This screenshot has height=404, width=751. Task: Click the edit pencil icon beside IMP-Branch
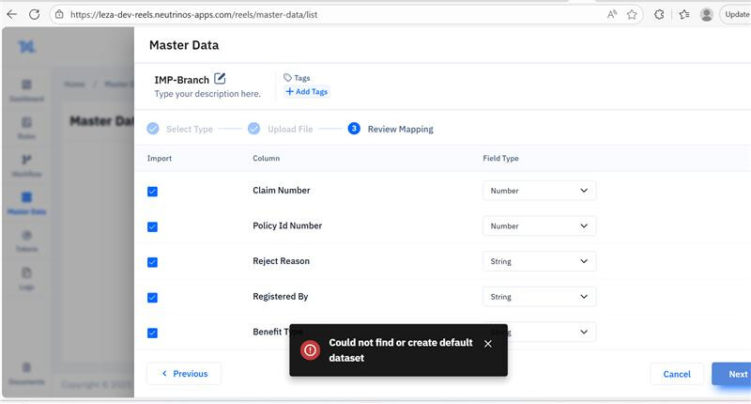[220, 79]
